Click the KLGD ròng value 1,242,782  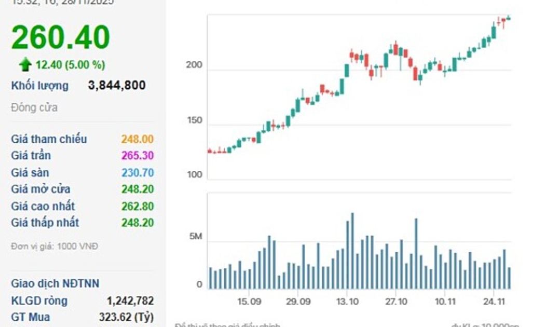pyautogui.click(x=130, y=301)
